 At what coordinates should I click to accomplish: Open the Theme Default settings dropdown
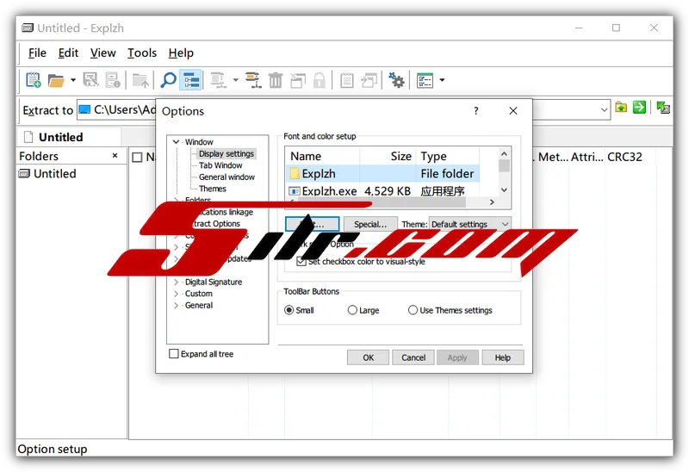pos(469,224)
